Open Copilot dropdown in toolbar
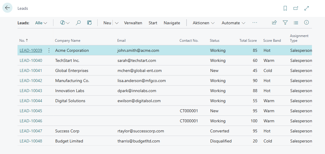325x154 pixels. (65, 23)
